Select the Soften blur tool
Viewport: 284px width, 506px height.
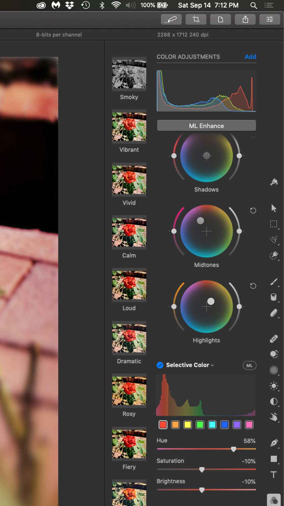pyautogui.click(x=274, y=370)
